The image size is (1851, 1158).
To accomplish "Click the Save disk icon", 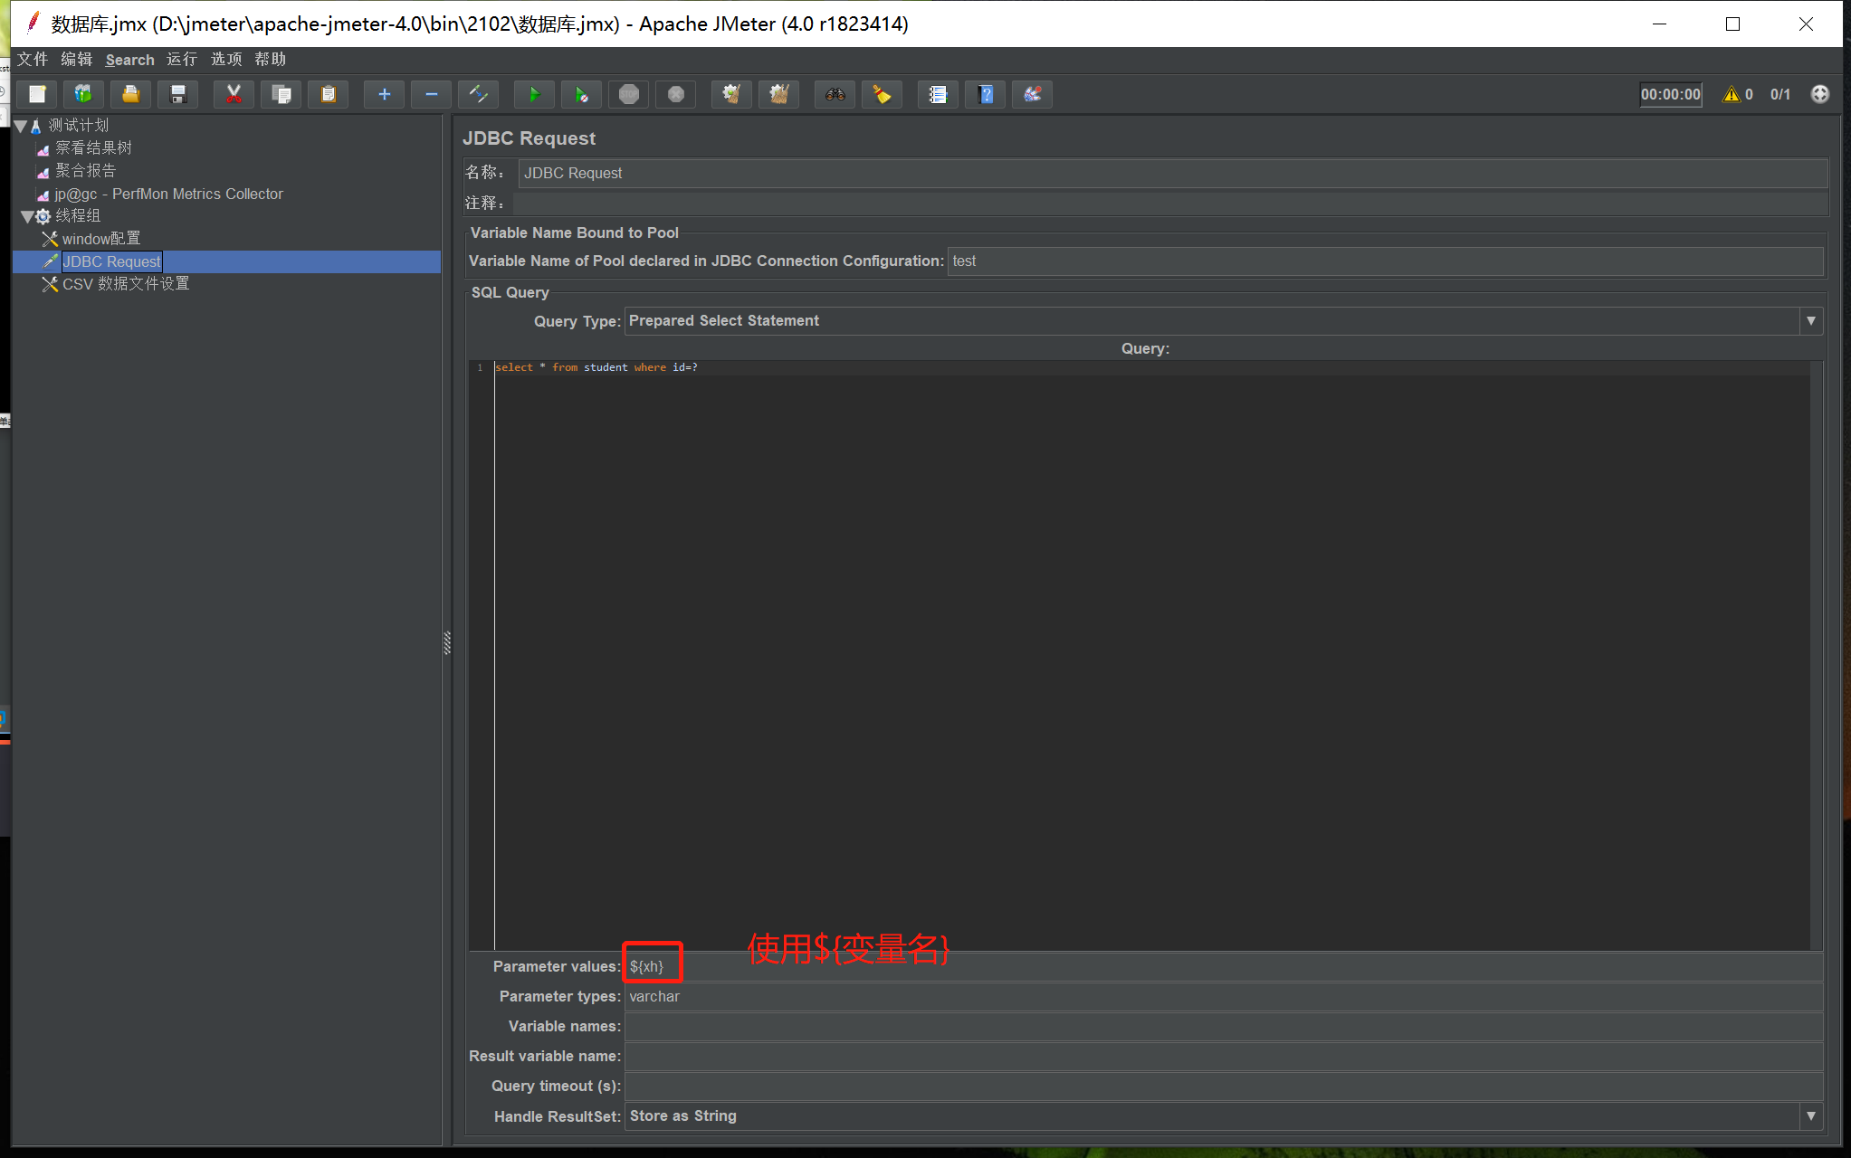I will (x=178, y=94).
